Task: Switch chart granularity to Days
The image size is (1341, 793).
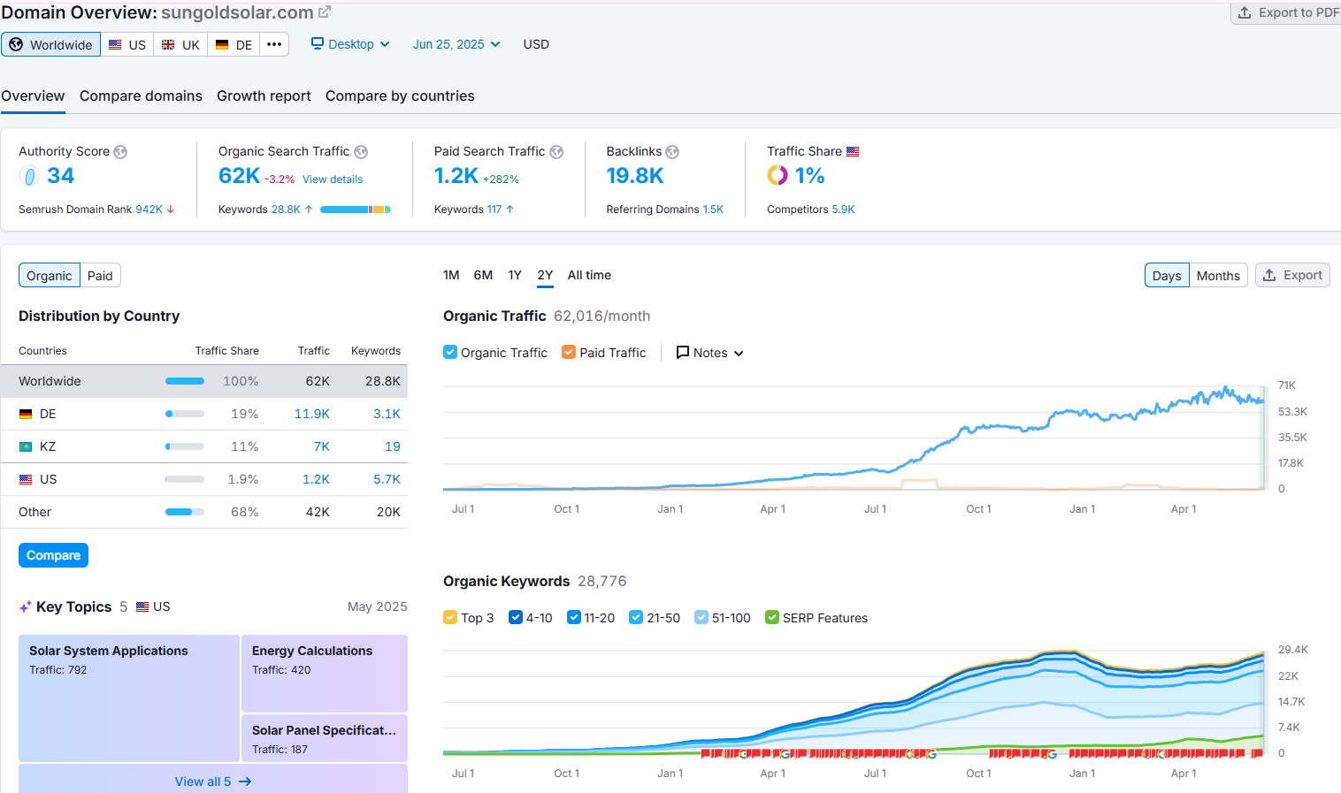Action: coord(1167,276)
